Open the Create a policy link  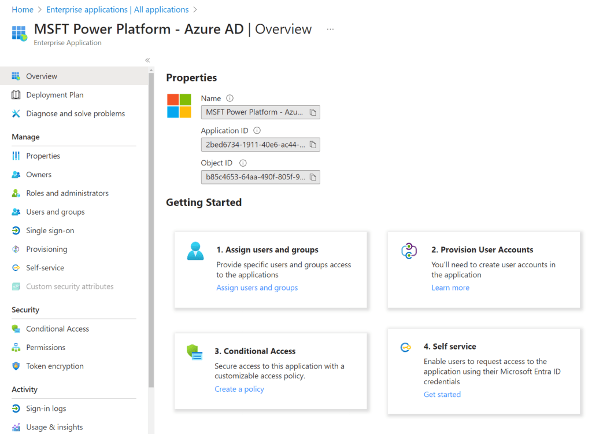[x=239, y=389]
